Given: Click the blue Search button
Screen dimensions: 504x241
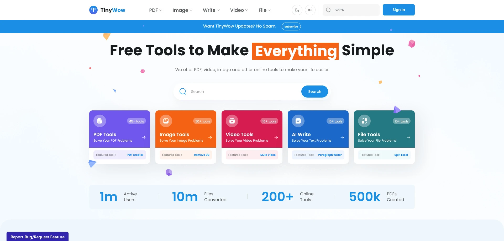Looking at the screenshot, I should pyautogui.click(x=314, y=92).
